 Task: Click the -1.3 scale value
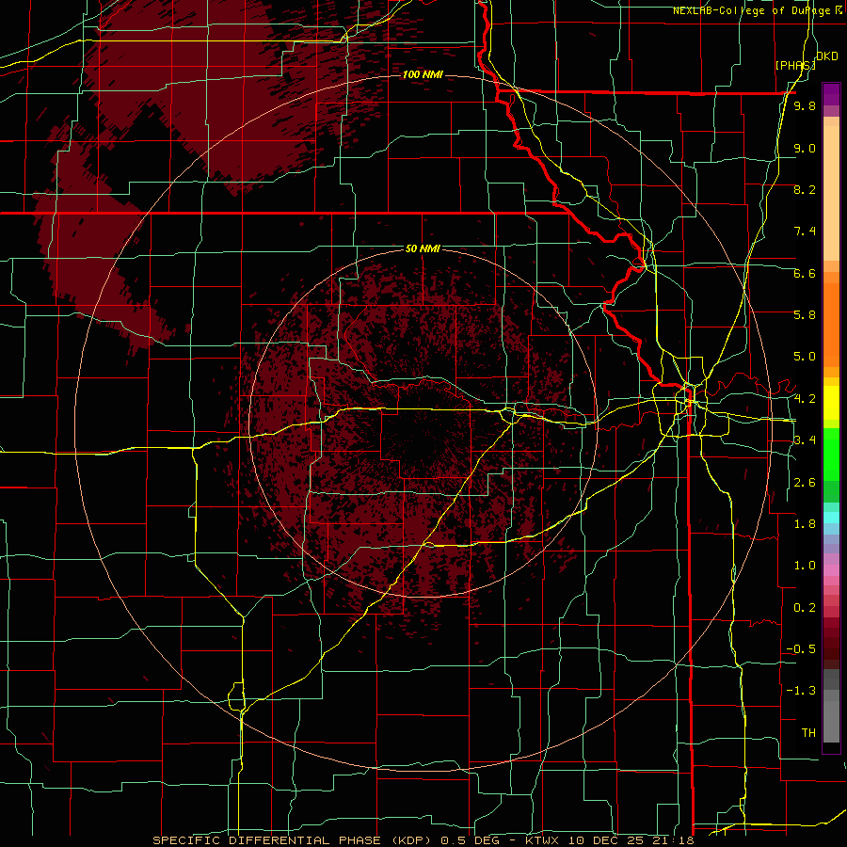coord(802,691)
